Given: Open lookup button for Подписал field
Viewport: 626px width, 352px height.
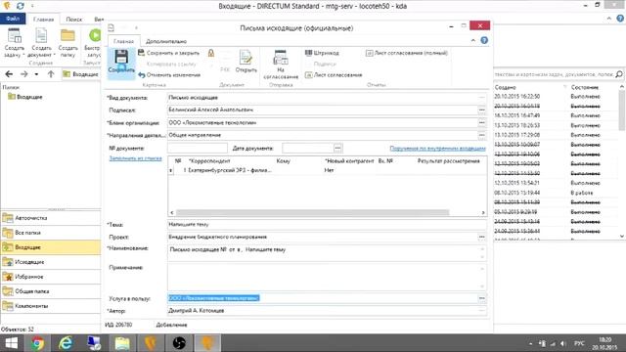Looking at the screenshot, I should (482, 110).
